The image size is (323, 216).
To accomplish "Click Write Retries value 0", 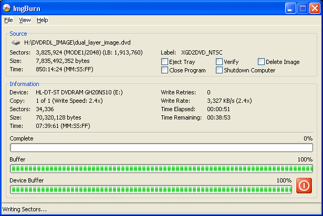I will [209, 92].
